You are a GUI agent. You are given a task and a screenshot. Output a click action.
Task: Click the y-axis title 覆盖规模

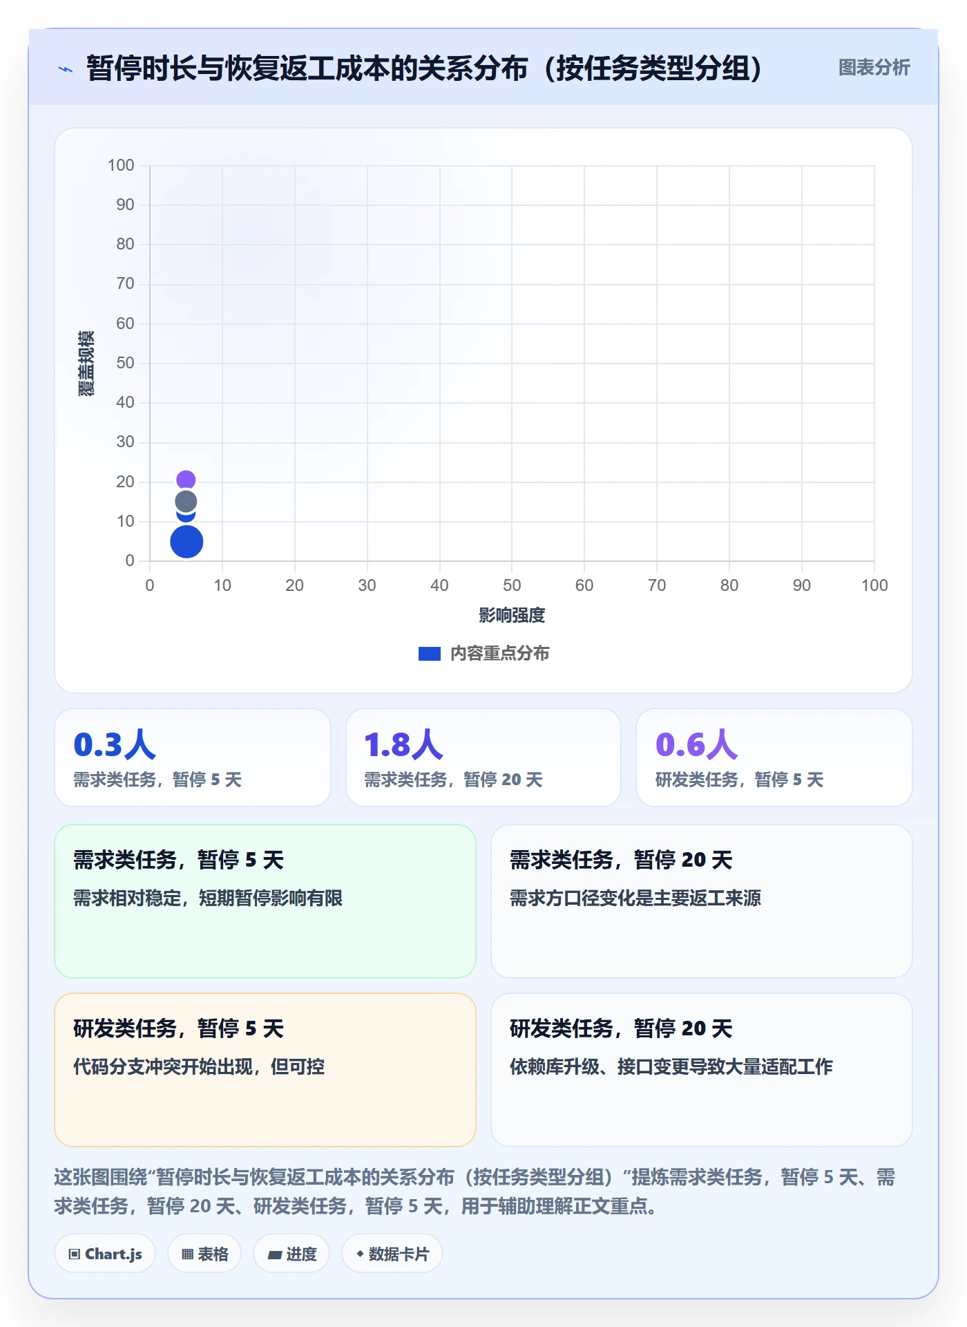(x=86, y=363)
